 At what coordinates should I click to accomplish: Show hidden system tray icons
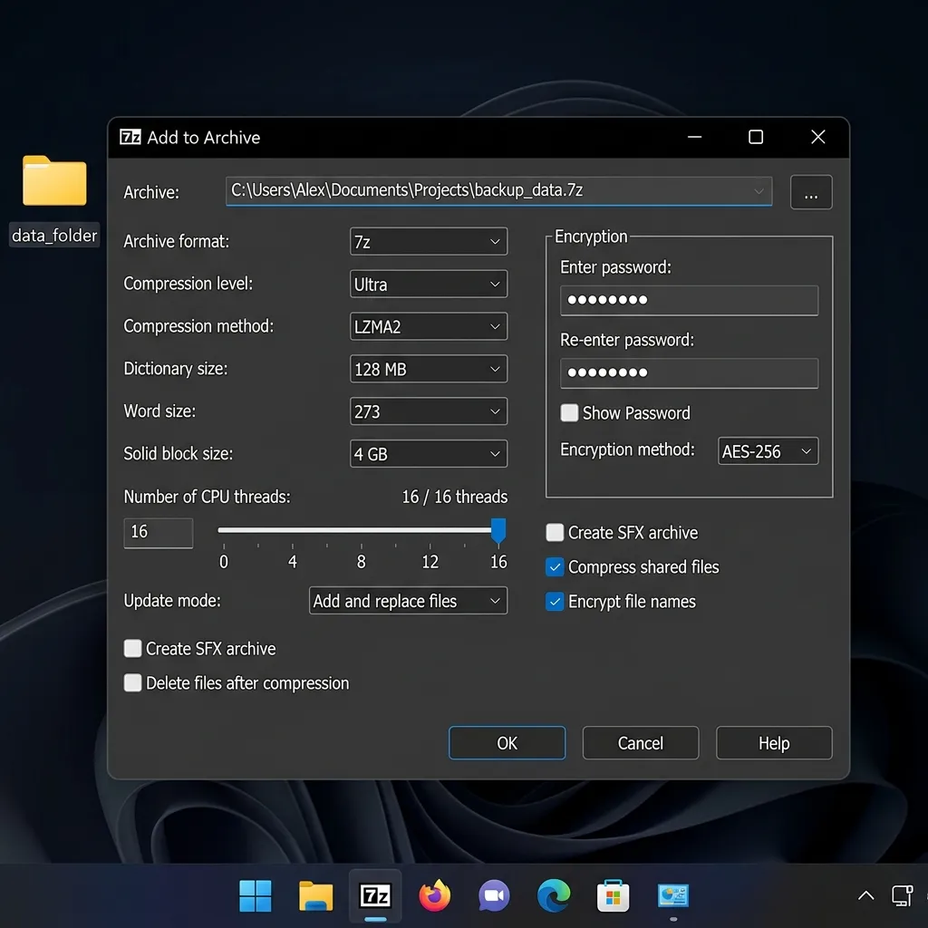pyautogui.click(x=865, y=895)
